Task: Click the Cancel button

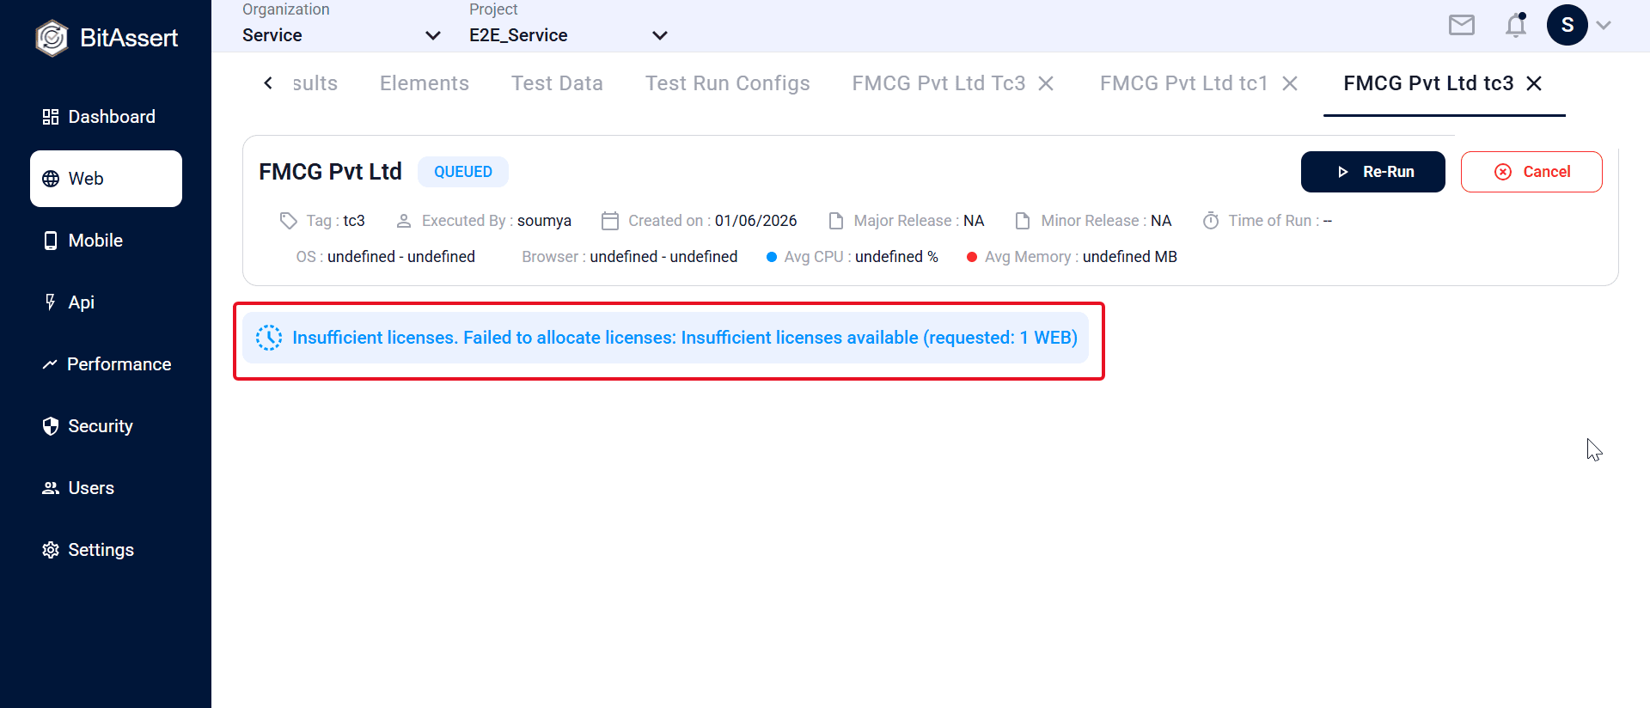Action: coord(1531,172)
